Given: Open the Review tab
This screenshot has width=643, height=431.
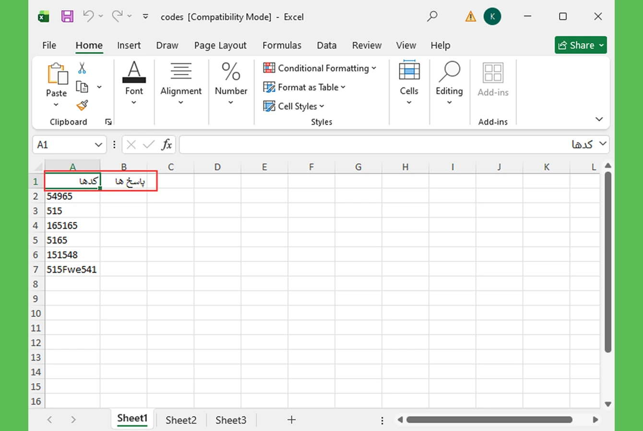Looking at the screenshot, I should (367, 45).
